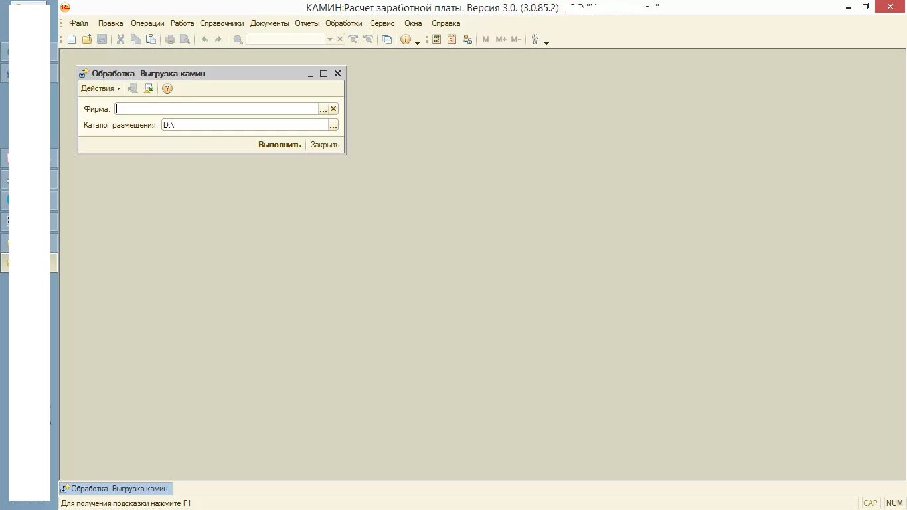Image resolution: width=907 pixels, height=510 pixels.
Task: Click the user with lock icon
Action: coord(467,39)
